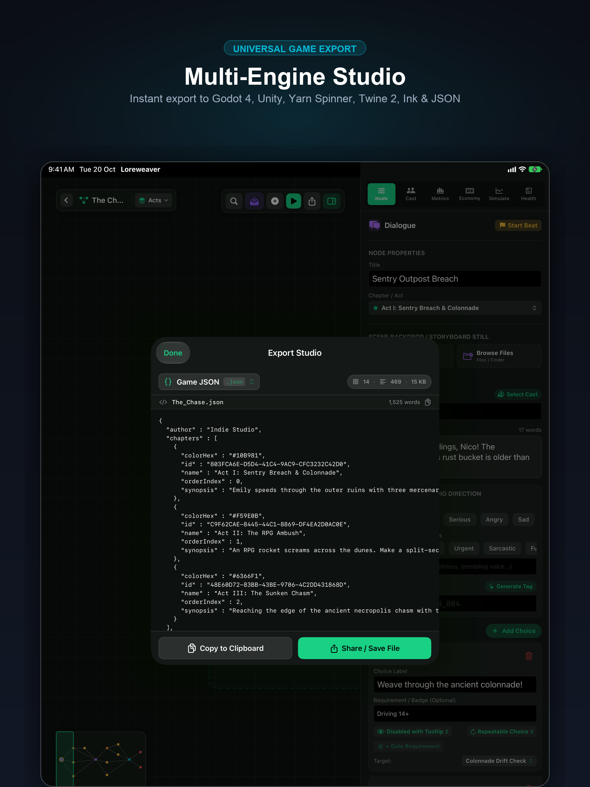Select the Sarcastic tone chip
The height and width of the screenshot is (787, 590).
coord(502,548)
